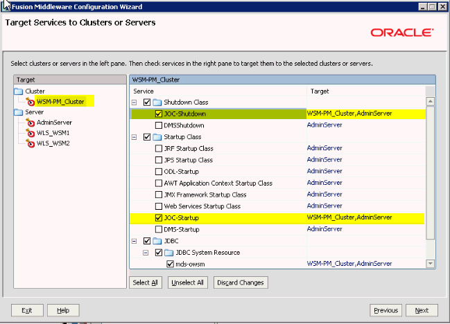This screenshot has width=450, height=324.
Task: Go back with the Previous button
Action: pyautogui.click(x=386, y=310)
